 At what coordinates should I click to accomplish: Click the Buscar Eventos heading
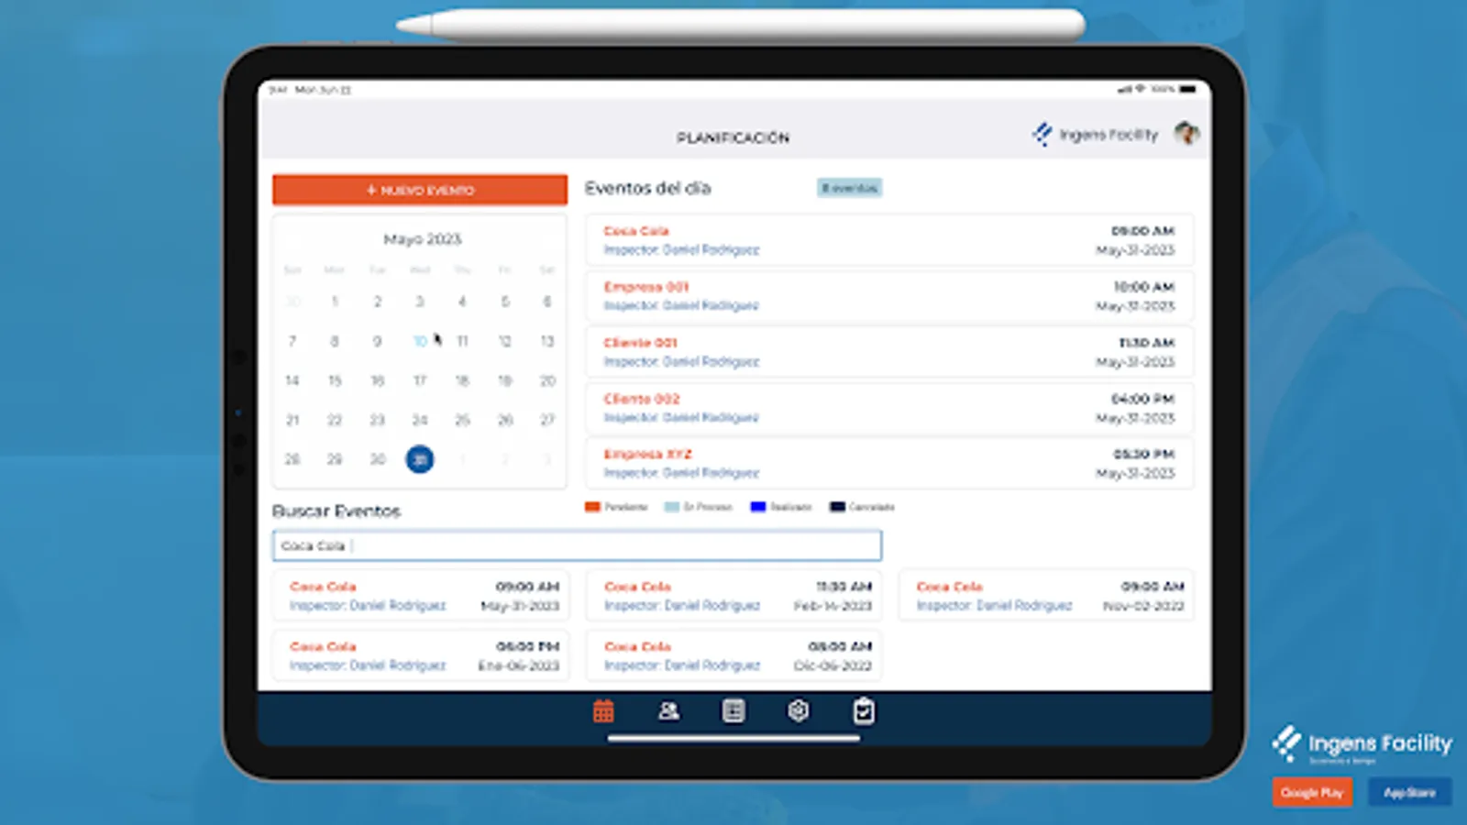click(x=336, y=511)
